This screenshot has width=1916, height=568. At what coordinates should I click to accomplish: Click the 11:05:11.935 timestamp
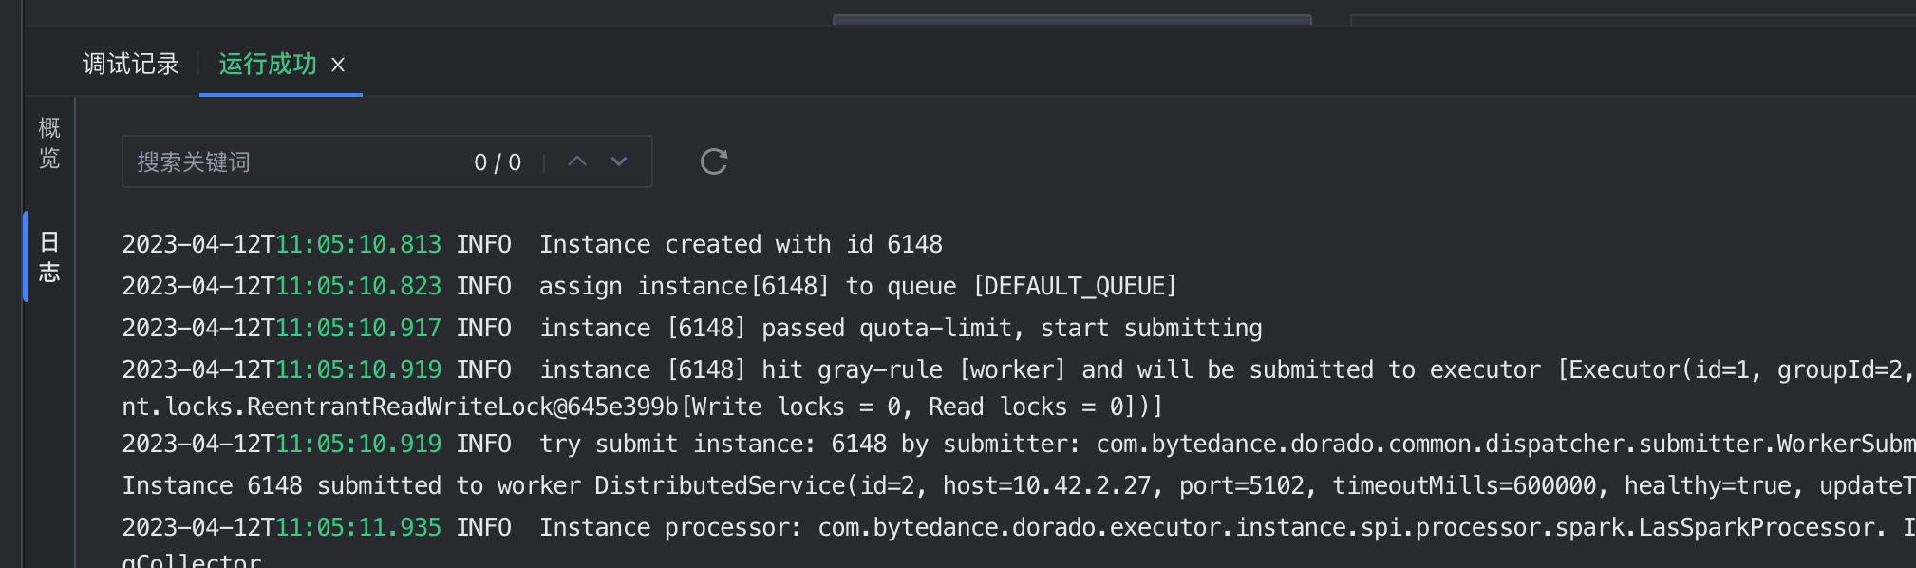[359, 528]
